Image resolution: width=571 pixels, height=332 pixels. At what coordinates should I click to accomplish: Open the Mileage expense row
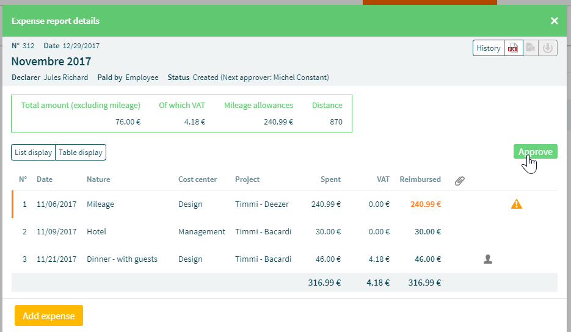click(x=285, y=204)
